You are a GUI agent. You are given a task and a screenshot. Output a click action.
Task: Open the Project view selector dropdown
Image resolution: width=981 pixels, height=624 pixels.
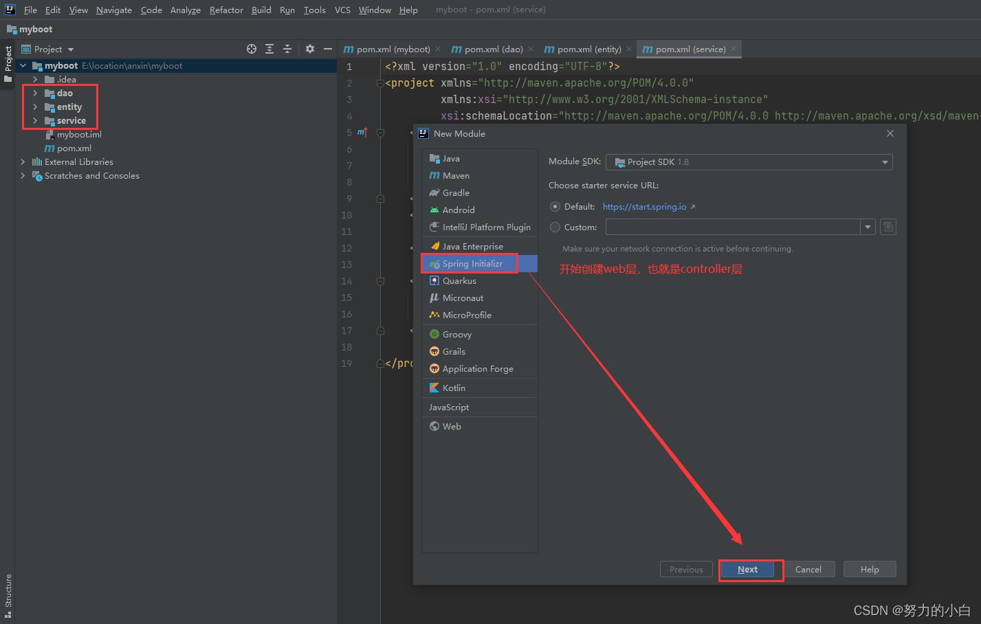48,49
